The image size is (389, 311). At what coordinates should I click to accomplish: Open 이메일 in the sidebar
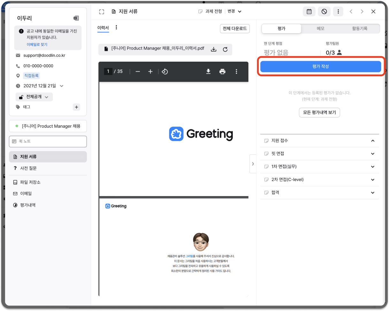48,193
